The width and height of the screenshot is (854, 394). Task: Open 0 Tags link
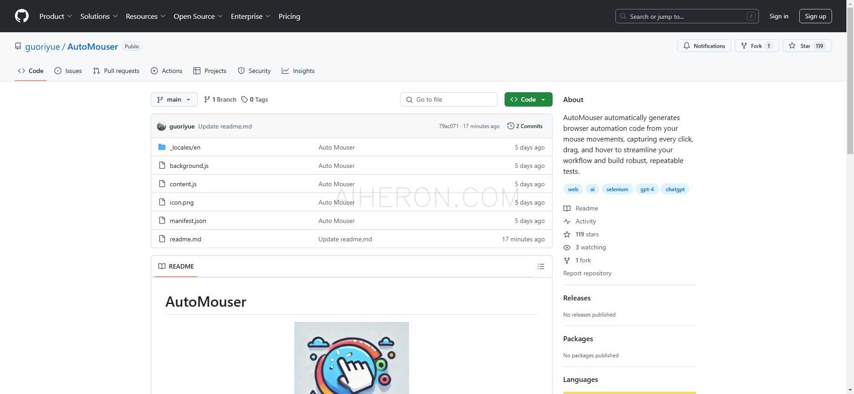point(254,99)
